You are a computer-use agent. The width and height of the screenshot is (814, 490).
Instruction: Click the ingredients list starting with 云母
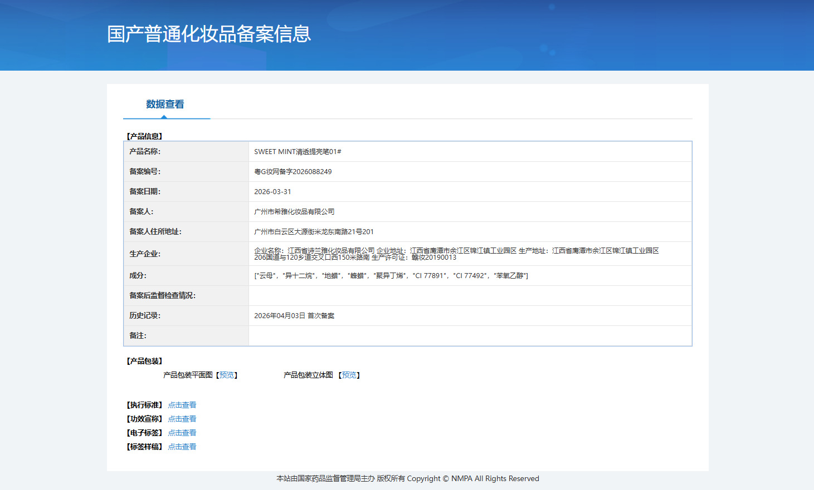tap(391, 276)
